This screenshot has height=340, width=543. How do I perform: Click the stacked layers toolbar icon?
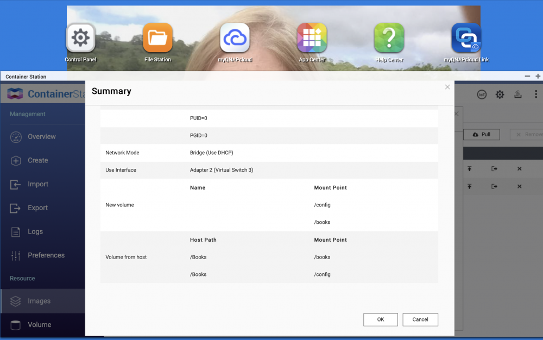coord(517,94)
